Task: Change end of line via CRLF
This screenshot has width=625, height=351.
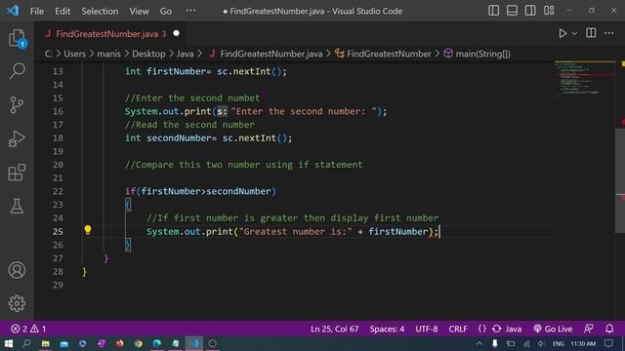Action: (458, 330)
